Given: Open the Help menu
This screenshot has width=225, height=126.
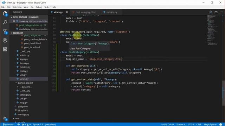Looking at the screenshot, I should pos(54,7).
